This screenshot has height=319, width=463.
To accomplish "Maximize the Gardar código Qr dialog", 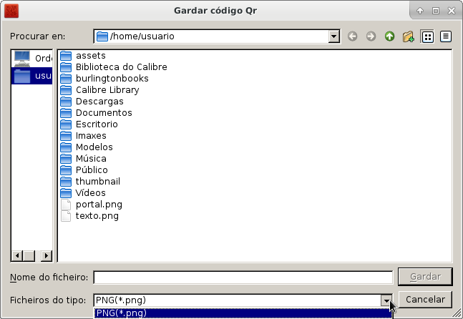I will pyautogui.click(x=436, y=11).
